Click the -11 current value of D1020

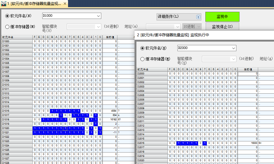(110, 128)
